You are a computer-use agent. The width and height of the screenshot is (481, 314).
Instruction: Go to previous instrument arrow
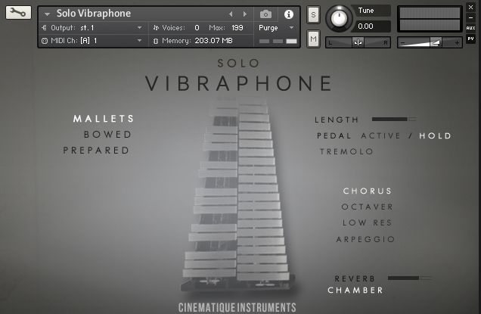pos(231,14)
